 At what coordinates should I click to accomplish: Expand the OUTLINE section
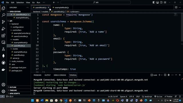coord(13,87)
